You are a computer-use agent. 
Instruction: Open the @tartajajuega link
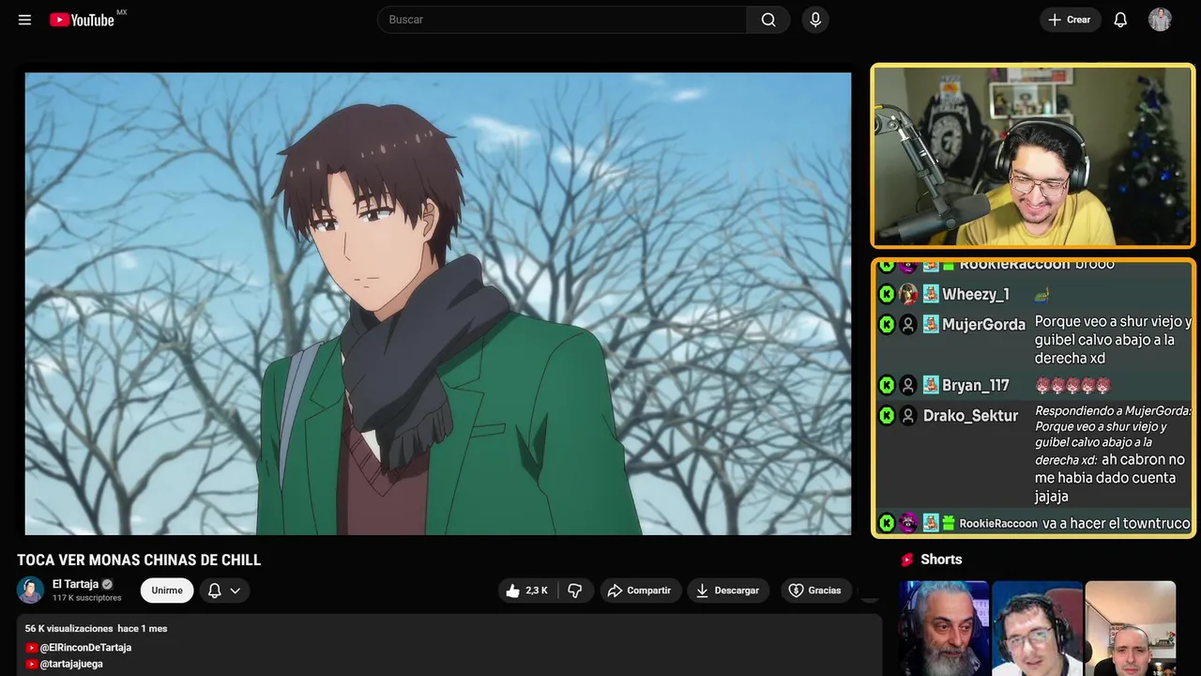pos(71,664)
